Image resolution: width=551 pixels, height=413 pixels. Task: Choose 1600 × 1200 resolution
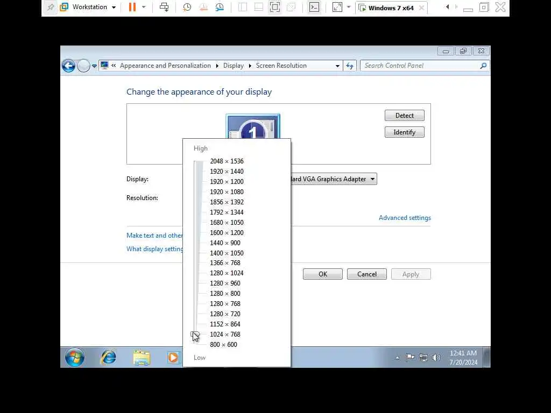click(227, 232)
